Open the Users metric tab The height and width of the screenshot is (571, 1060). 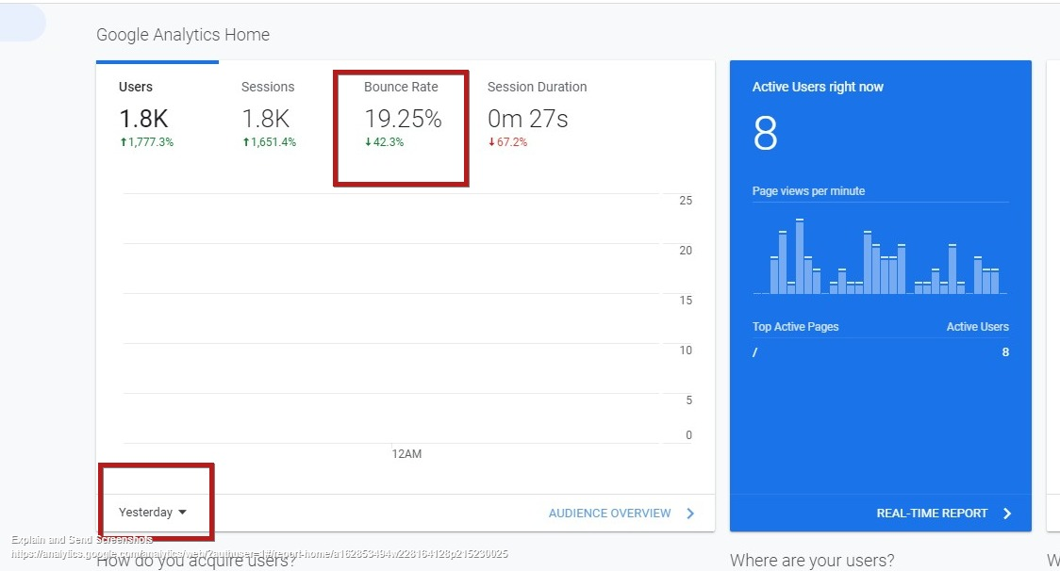click(x=144, y=108)
